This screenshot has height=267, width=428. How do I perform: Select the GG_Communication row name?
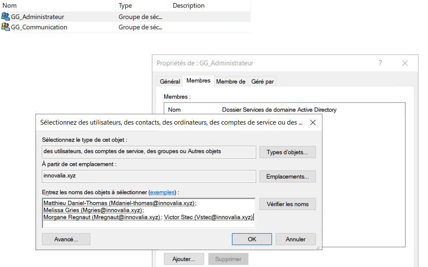pyautogui.click(x=39, y=27)
